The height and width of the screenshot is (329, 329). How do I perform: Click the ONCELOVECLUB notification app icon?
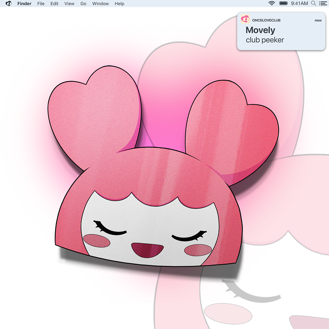(x=245, y=20)
